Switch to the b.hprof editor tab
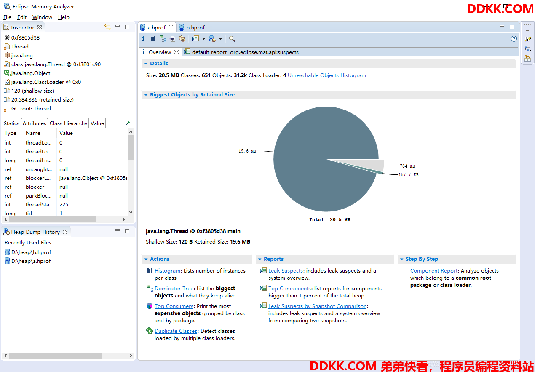This screenshot has height=372, width=535. pyautogui.click(x=191, y=27)
